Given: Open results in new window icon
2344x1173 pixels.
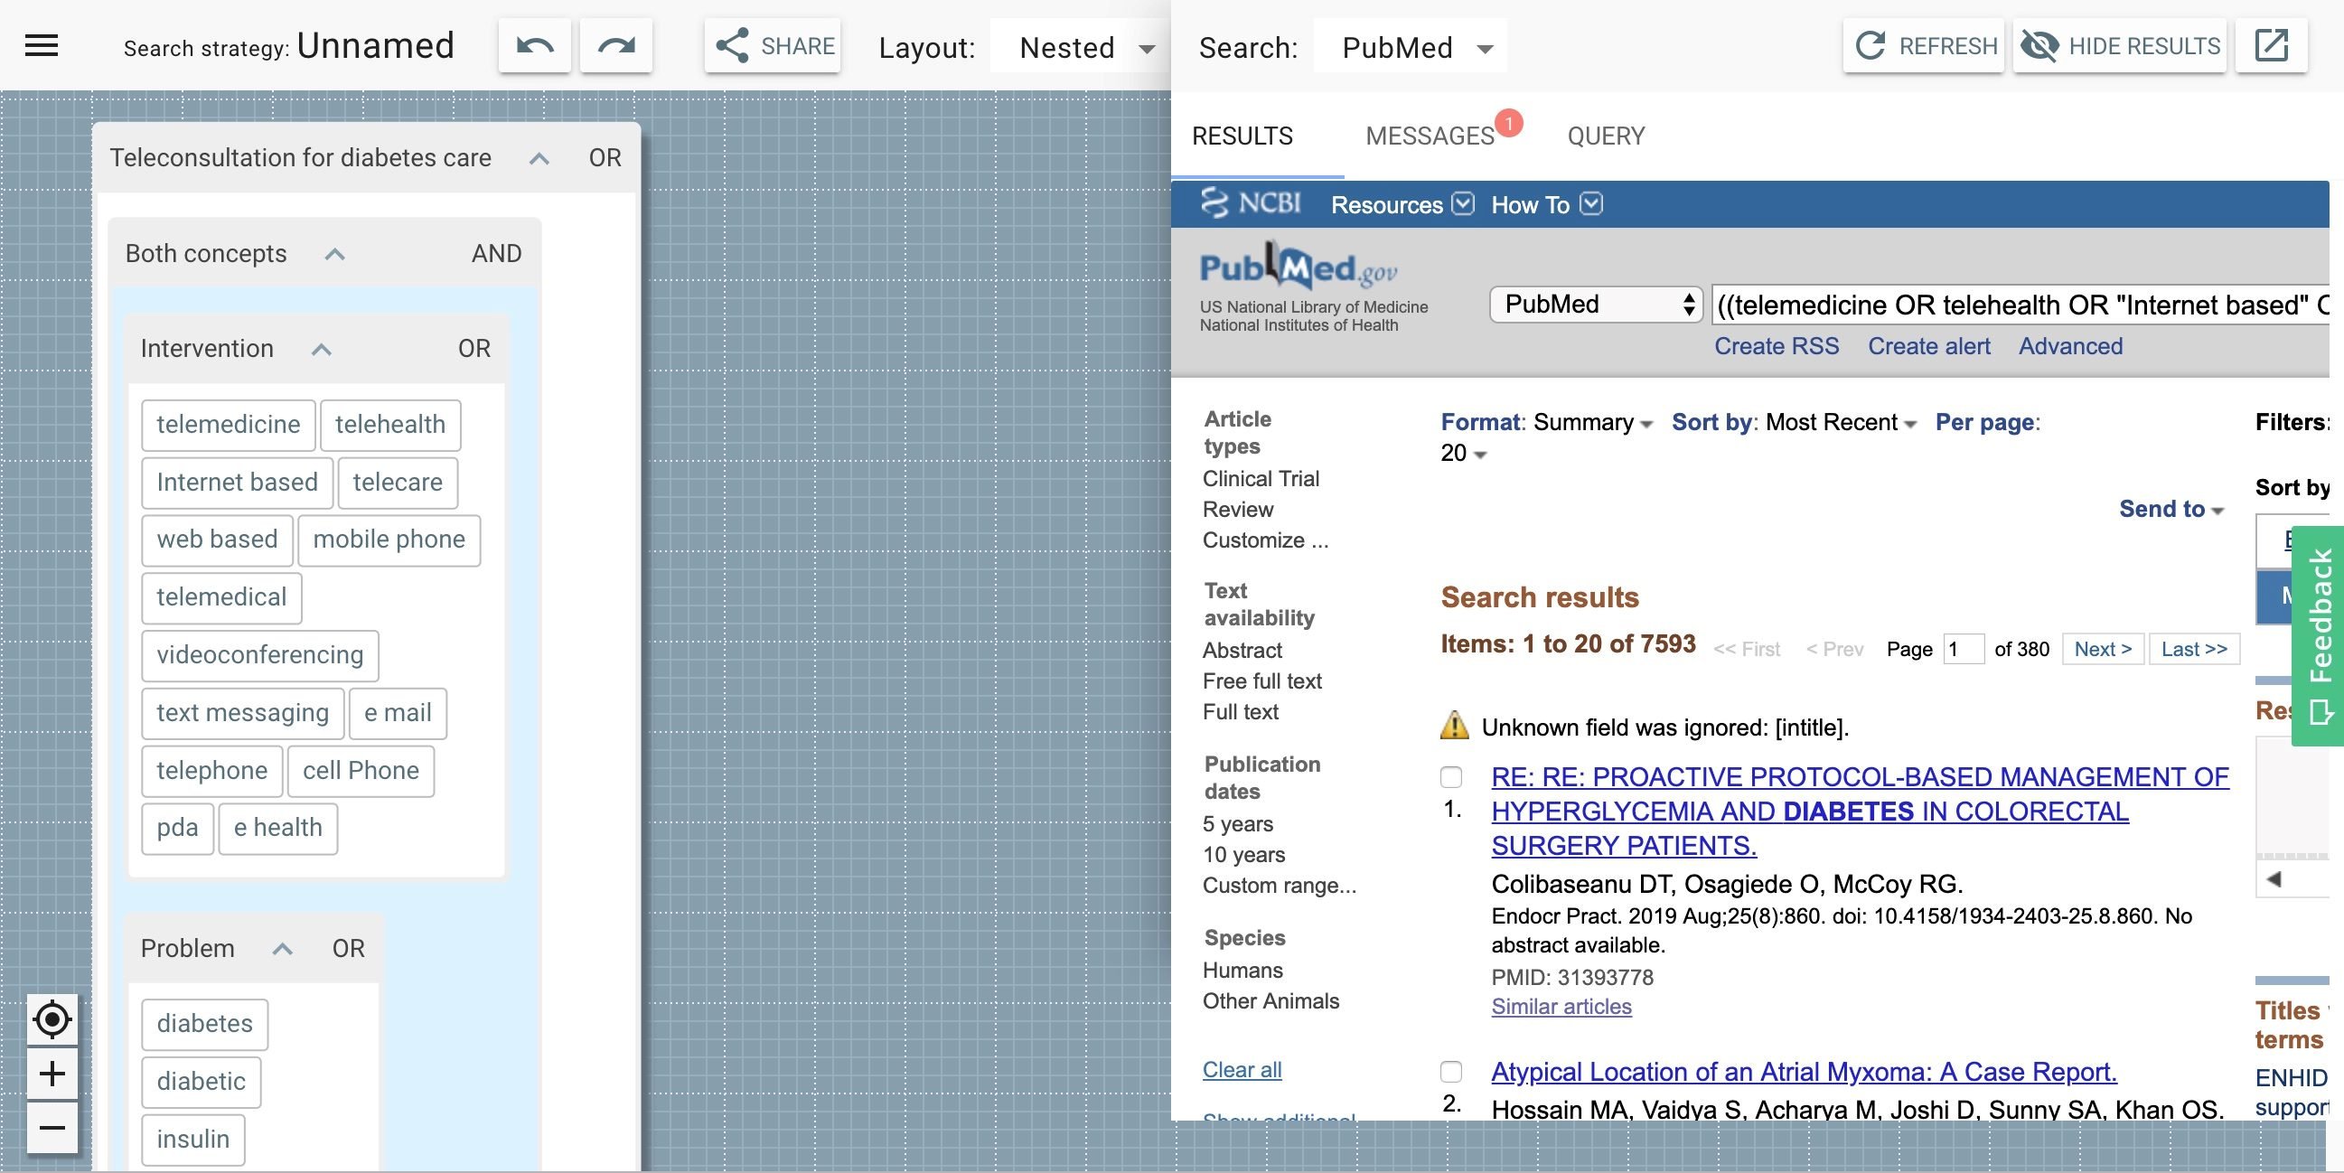Looking at the screenshot, I should tap(2271, 45).
